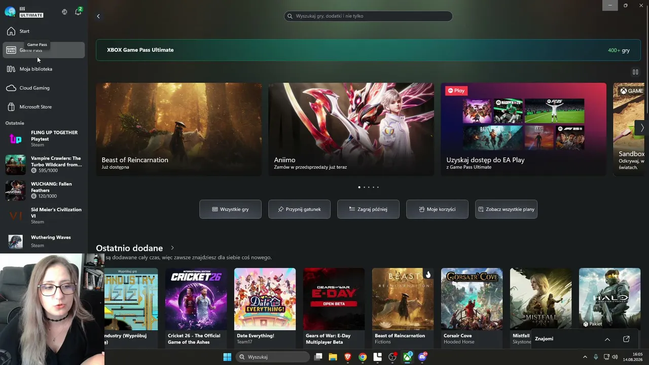Click Zobacz wszystkie plany

pos(507,209)
